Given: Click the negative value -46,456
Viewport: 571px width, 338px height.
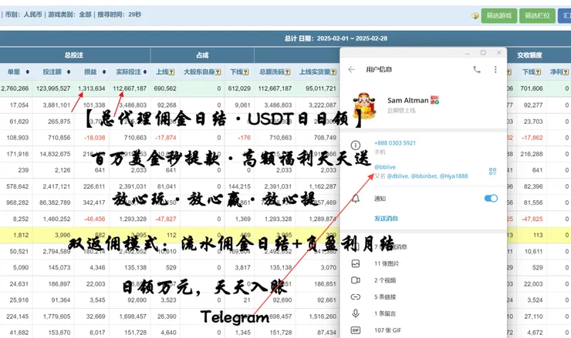Looking at the screenshot, I should (x=95, y=219).
